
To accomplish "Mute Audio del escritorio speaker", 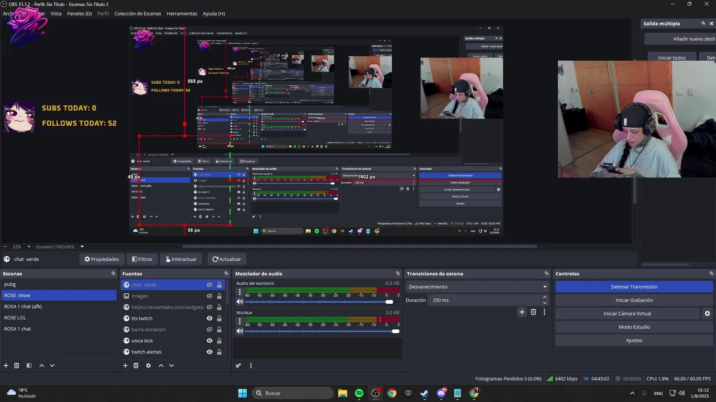I will [240, 301].
